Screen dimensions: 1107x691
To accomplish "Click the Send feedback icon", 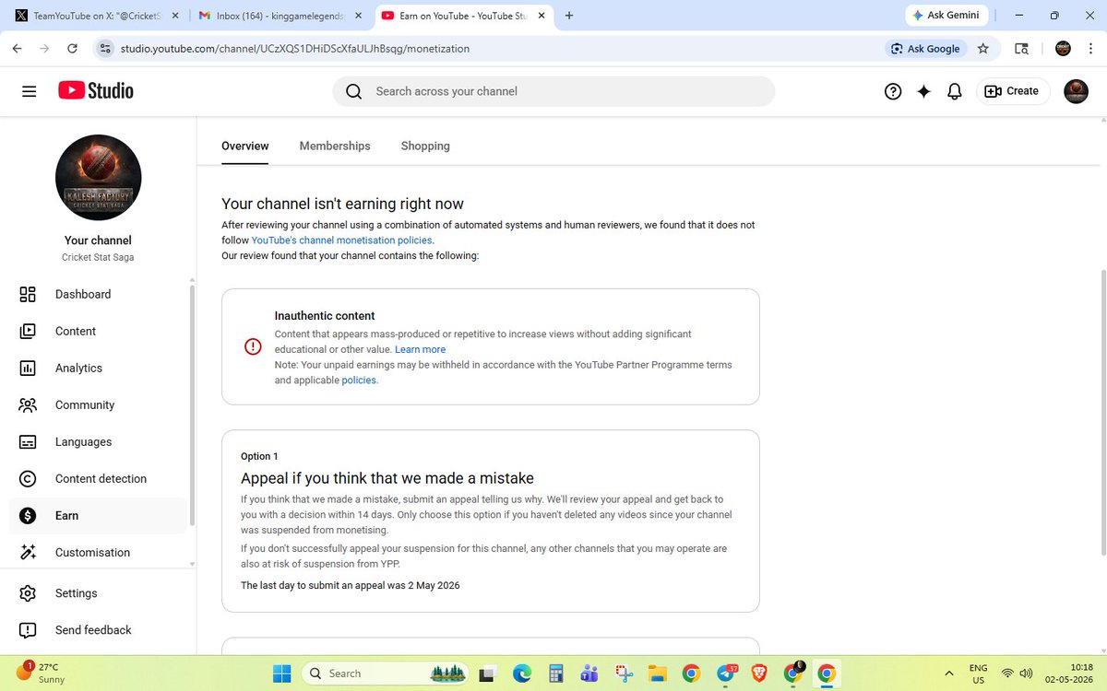I will (28, 630).
